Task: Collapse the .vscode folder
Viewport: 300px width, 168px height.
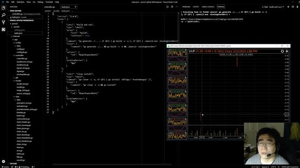Action: point(16,27)
